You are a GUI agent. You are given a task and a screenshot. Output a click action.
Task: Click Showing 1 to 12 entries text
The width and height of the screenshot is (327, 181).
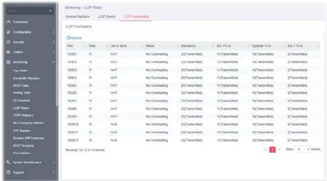[85, 150]
